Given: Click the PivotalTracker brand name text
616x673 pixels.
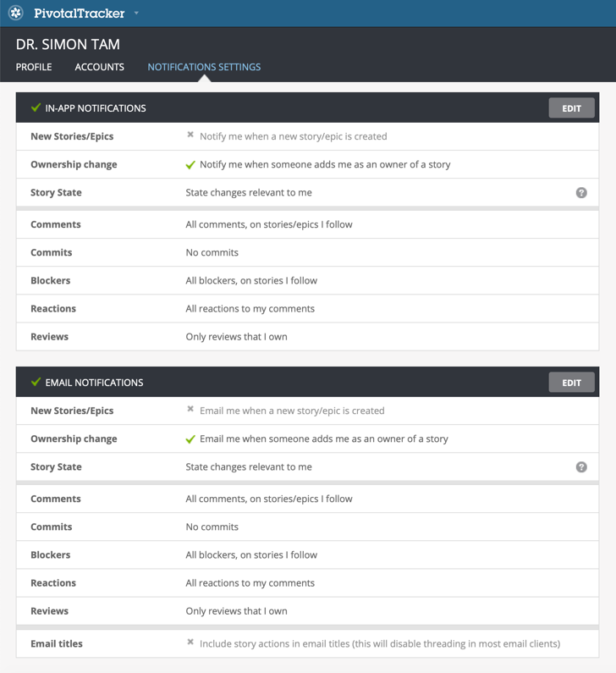Looking at the screenshot, I should click(x=80, y=14).
